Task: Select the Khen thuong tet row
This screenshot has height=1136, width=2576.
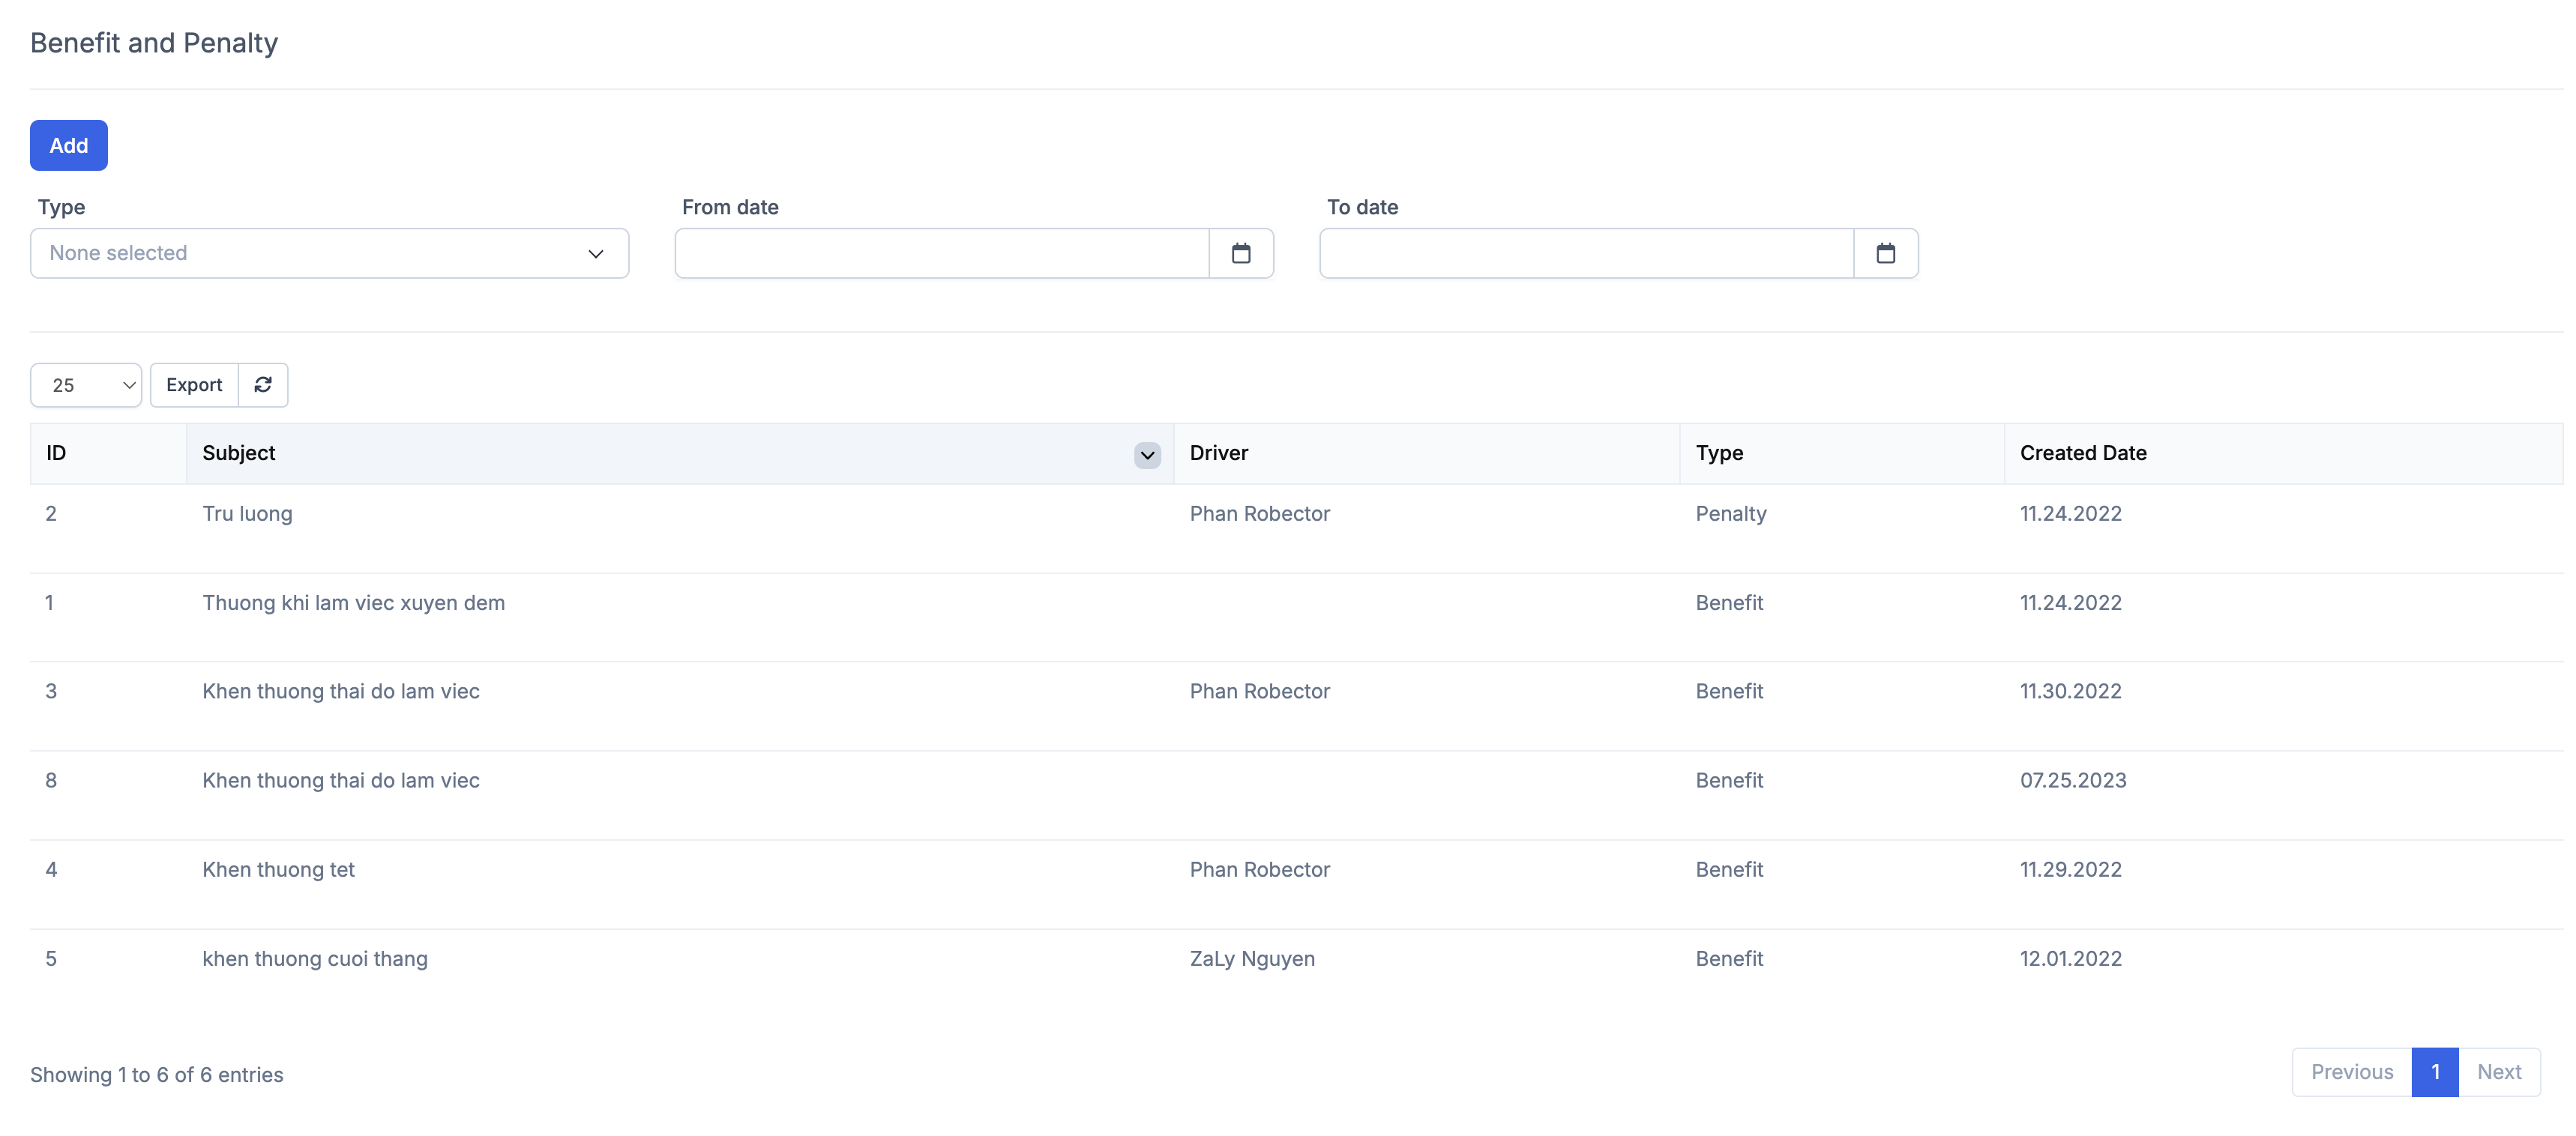Action: [x=278, y=869]
